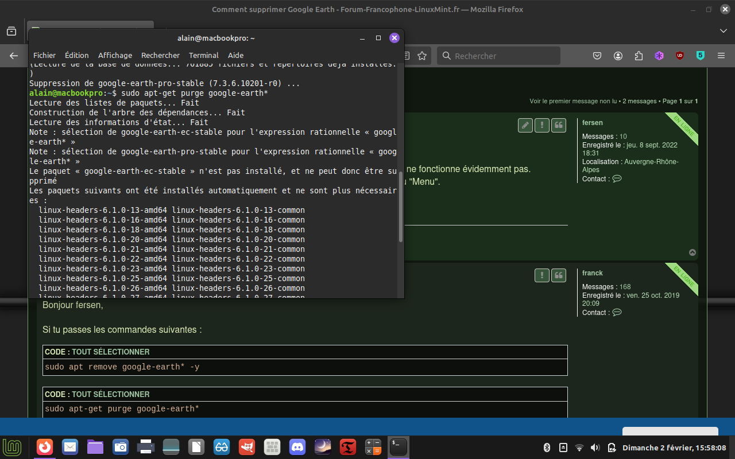Open the Édition menu in the terminal
The width and height of the screenshot is (735, 459).
point(77,56)
